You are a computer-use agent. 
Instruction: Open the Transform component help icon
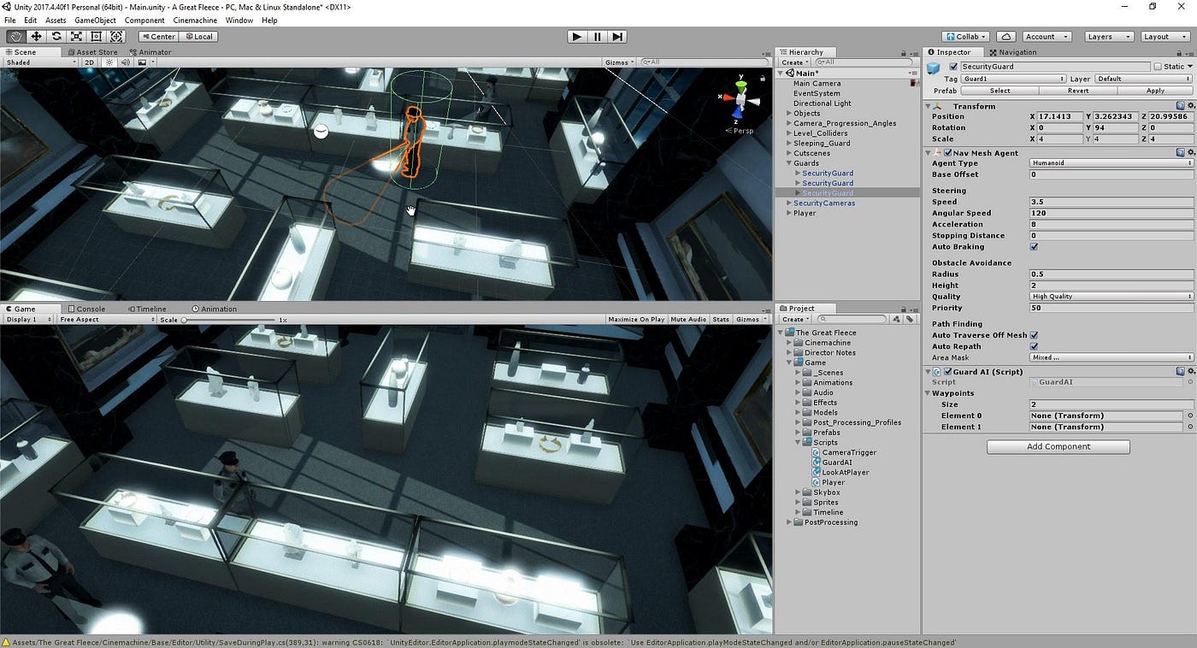pos(1180,106)
